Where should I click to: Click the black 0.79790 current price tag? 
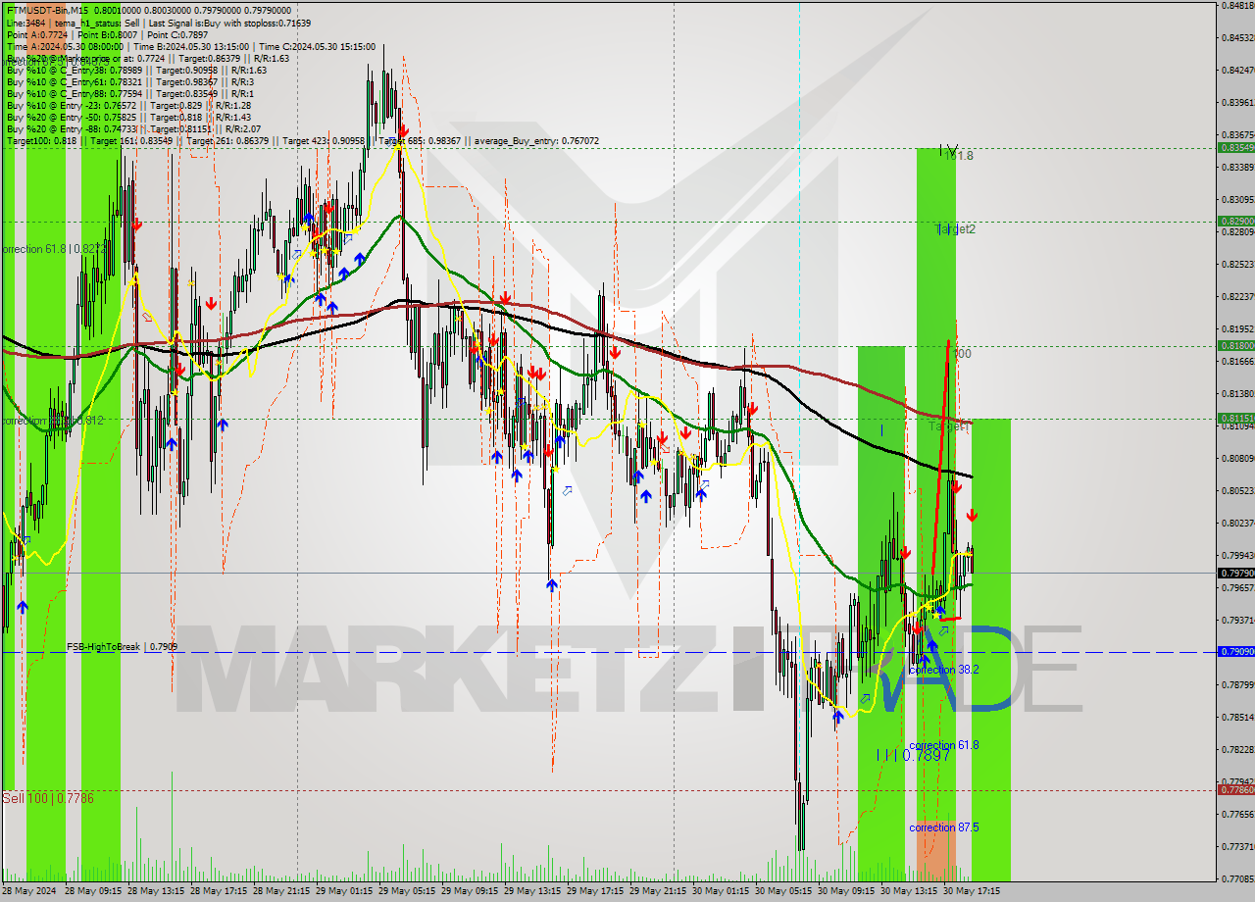click(x=1235, y=573)
